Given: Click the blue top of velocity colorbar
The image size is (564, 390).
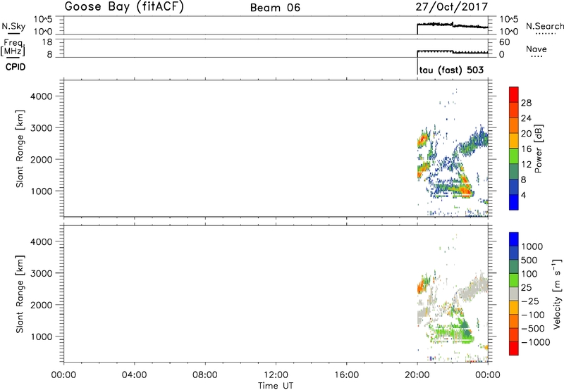Looking at the screenshot, I should [514, 239].
